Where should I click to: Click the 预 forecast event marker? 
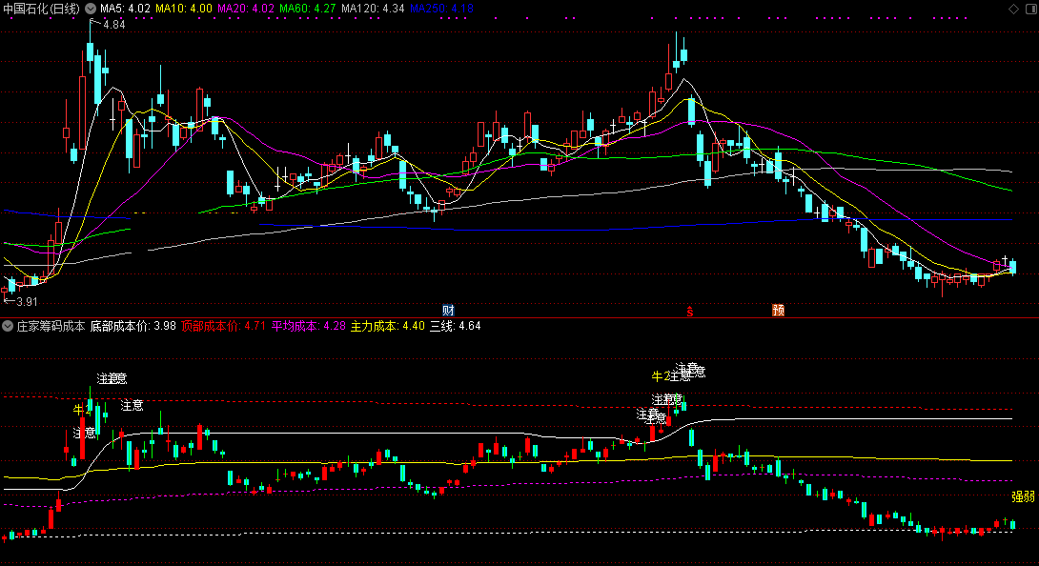tap(778, 311)
